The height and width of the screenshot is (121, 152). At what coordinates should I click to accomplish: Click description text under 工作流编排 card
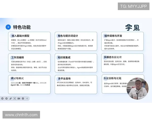[x=29, y=66]
